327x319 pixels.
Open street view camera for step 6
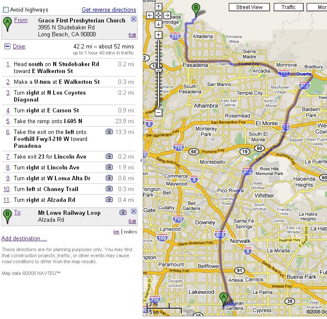(109, 132)
